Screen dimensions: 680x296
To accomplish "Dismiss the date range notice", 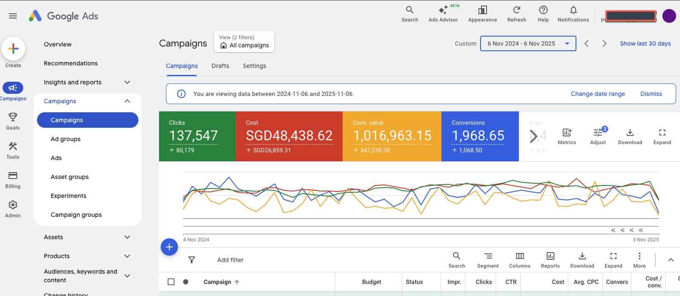I will tap(651, 94).
